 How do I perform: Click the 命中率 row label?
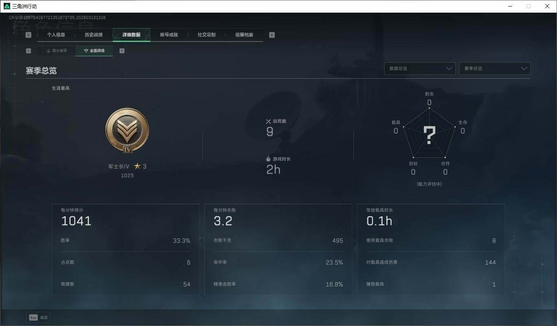(220, 262)
